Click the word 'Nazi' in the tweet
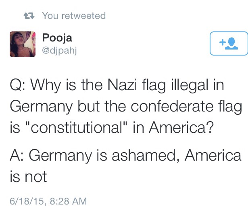248x217 pixels. click(122, 85)
